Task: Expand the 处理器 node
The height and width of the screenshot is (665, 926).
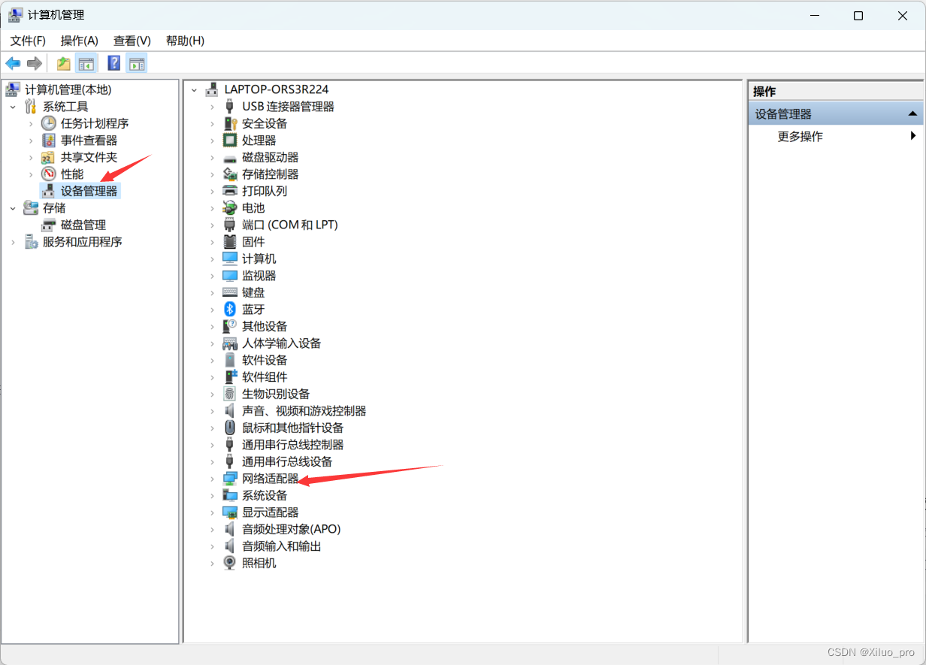Action: (x=212, y=141)
